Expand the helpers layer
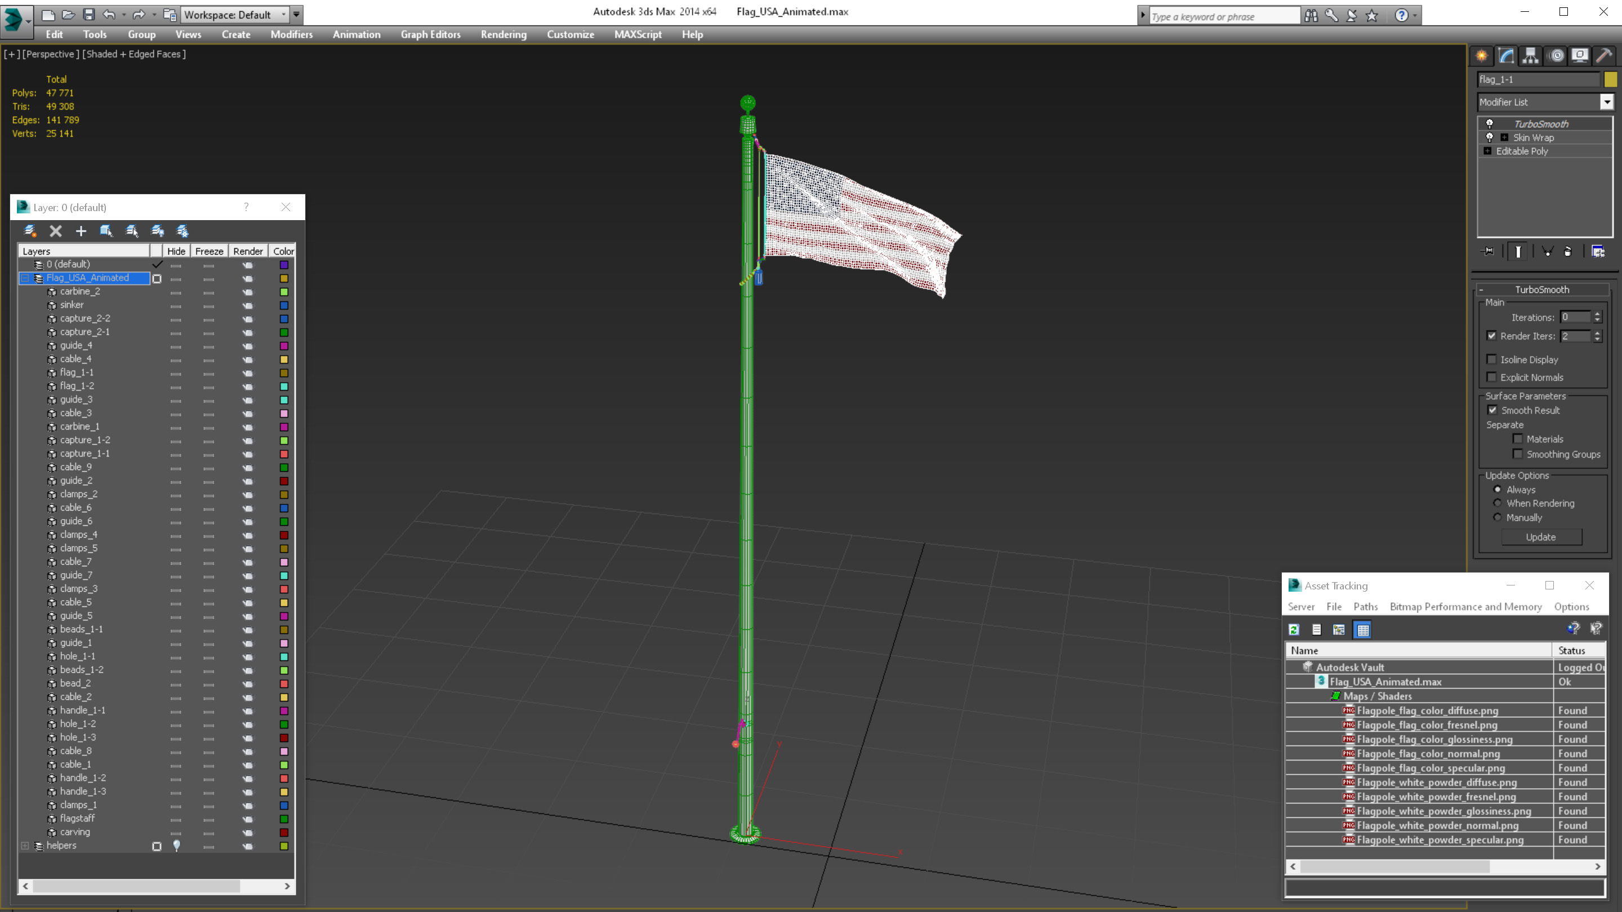 [x=25, y=846]
